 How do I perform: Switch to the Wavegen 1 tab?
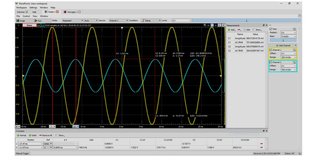coord(72,12)
